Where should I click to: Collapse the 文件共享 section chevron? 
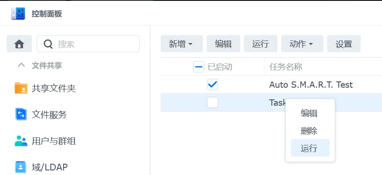21,66
